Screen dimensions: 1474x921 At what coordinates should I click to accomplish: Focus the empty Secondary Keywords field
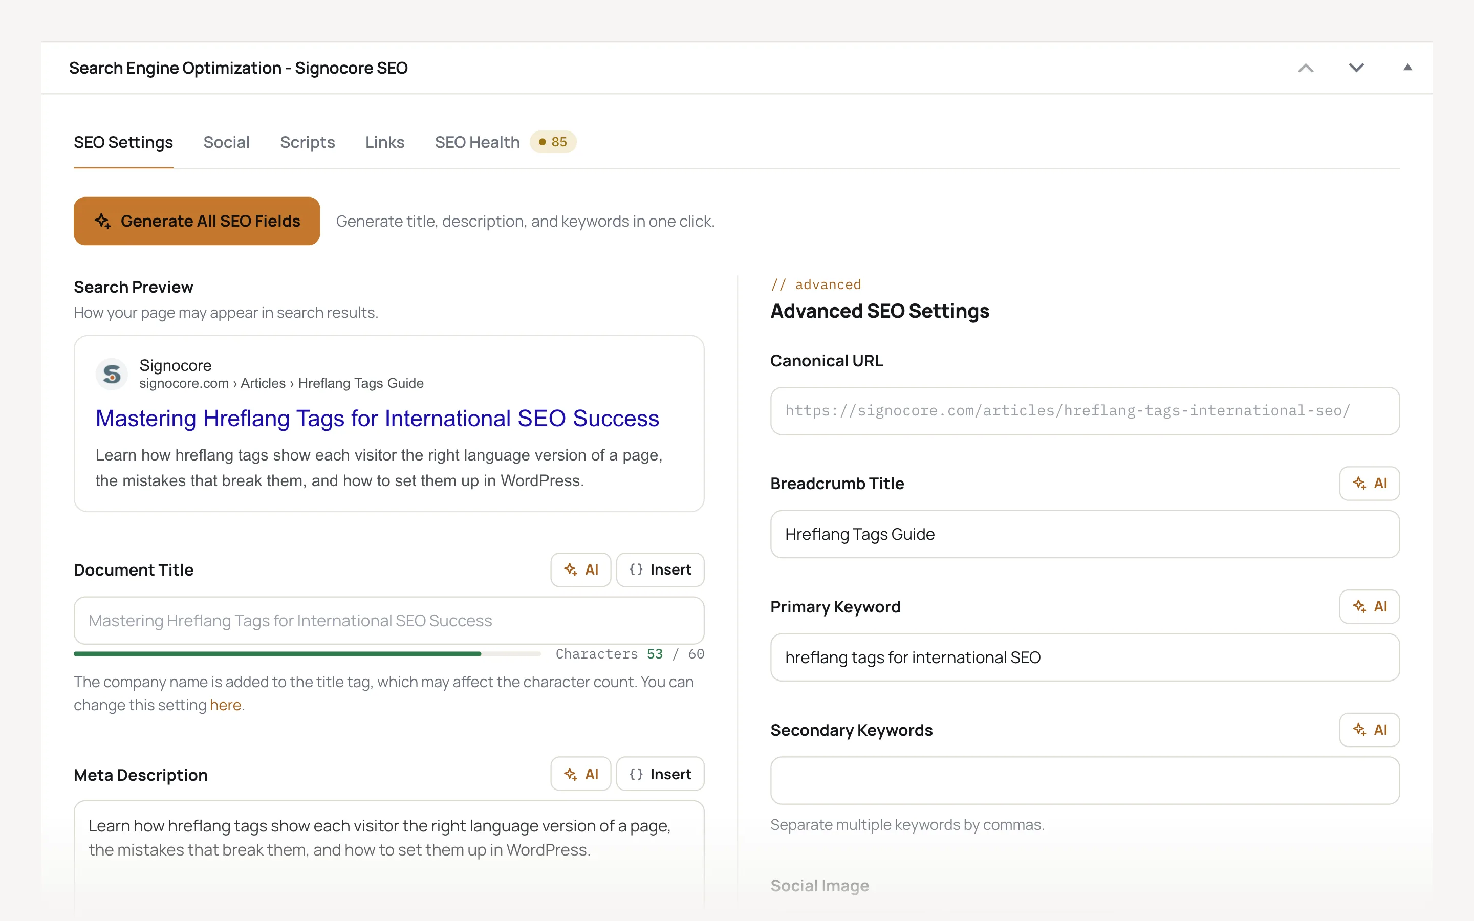click(1085, 780)
